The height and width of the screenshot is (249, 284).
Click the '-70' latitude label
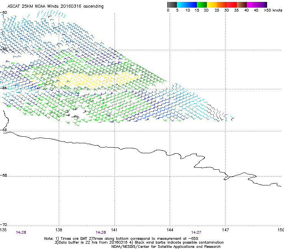[x=3, y=225]
